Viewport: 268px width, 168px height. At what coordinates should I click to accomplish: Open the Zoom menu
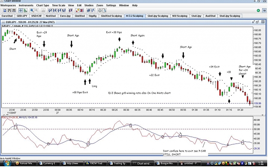(x=99, y=5)
